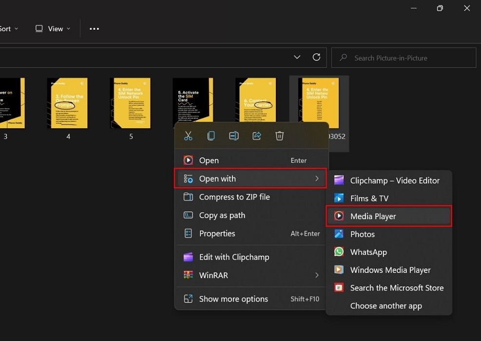Click inside the Search Picture-in-Picture box
The width and height of the screenshot is (481, 341).
[x=404, y=57]
